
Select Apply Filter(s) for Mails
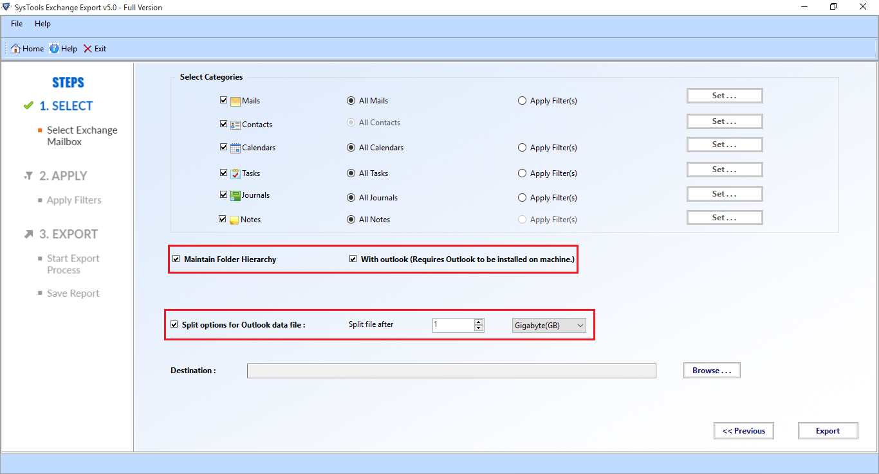coord(523,101)
